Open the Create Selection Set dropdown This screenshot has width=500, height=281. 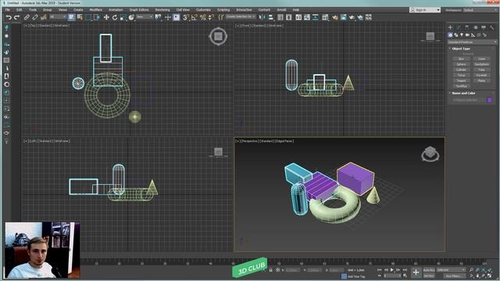coord(241,16)
